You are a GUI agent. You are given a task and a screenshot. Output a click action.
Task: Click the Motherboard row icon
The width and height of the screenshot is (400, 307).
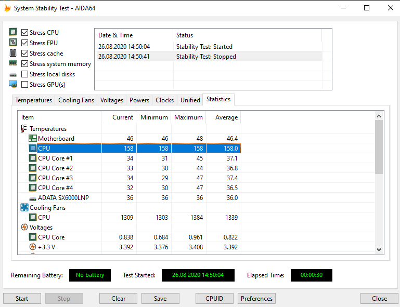pos(32,138)
